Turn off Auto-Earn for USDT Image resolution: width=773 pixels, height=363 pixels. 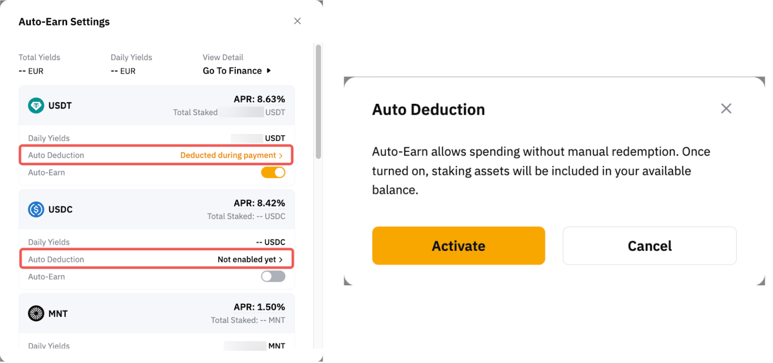tap(273, 172)
